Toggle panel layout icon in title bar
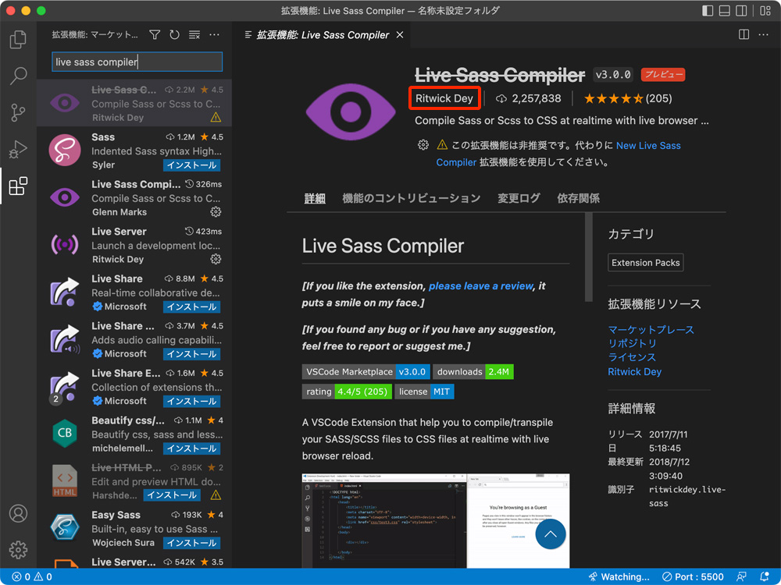Viewport: 781px width, 585px height. 725,10
